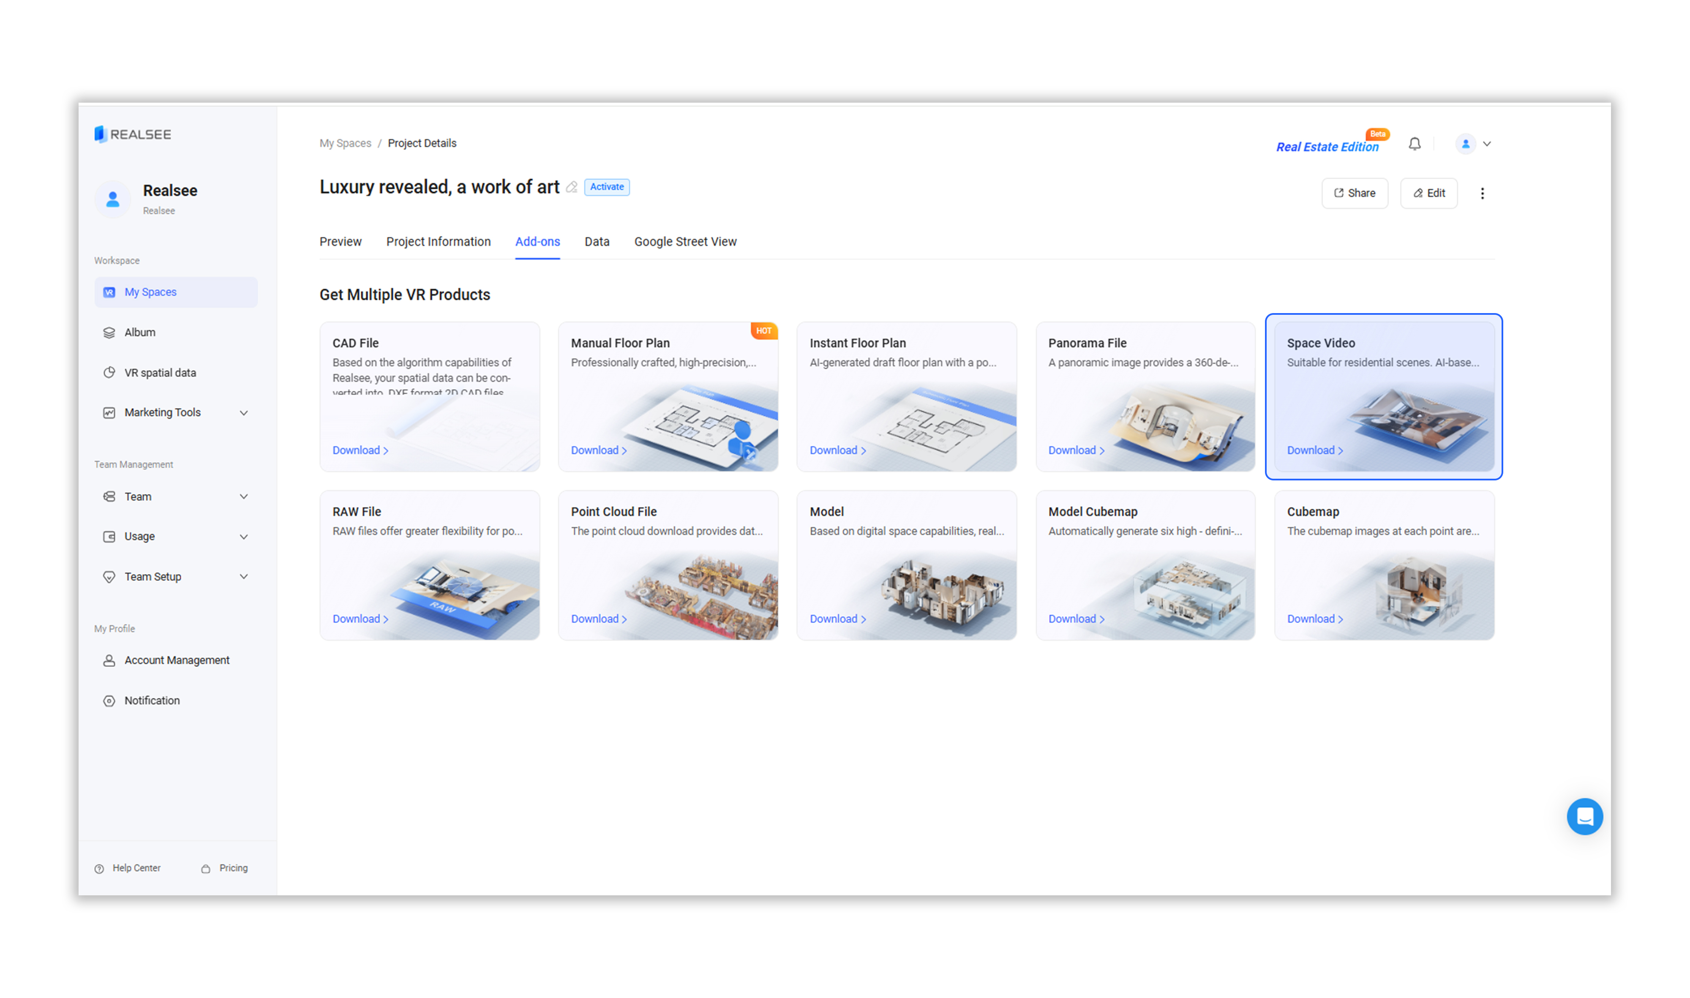Expand the Team section chevron
Image resolution: width=1690 pixels, height=998 pixels.
pyautogui.click(x=243, y=496)
